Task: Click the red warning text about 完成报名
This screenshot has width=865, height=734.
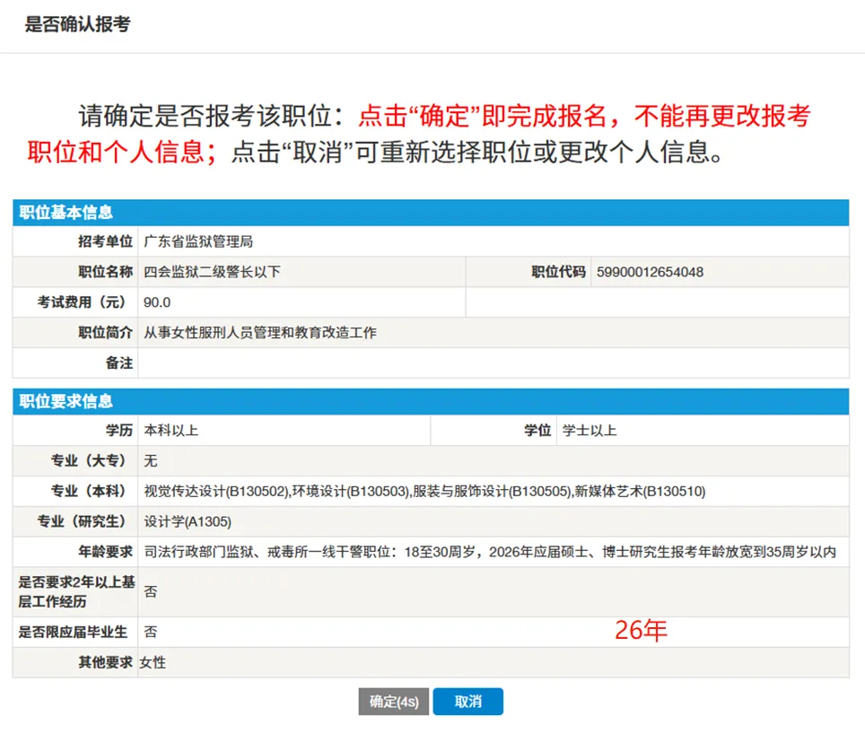Action: [x=583, y=116]
